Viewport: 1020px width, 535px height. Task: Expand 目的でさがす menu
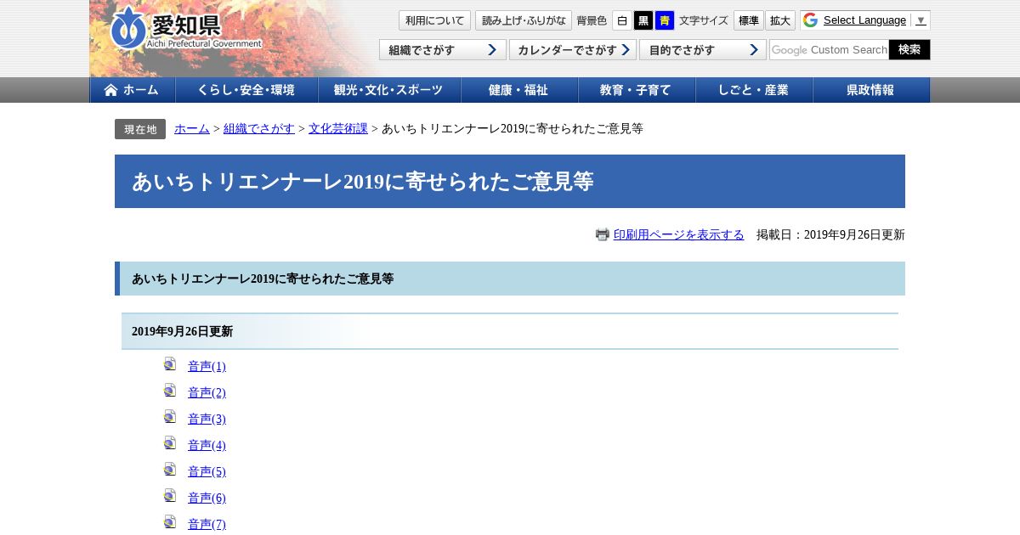tap(703, 50)
